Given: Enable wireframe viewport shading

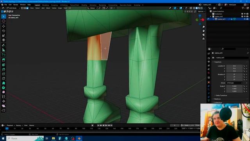Looking at the screenshot, I should (194, 8).
